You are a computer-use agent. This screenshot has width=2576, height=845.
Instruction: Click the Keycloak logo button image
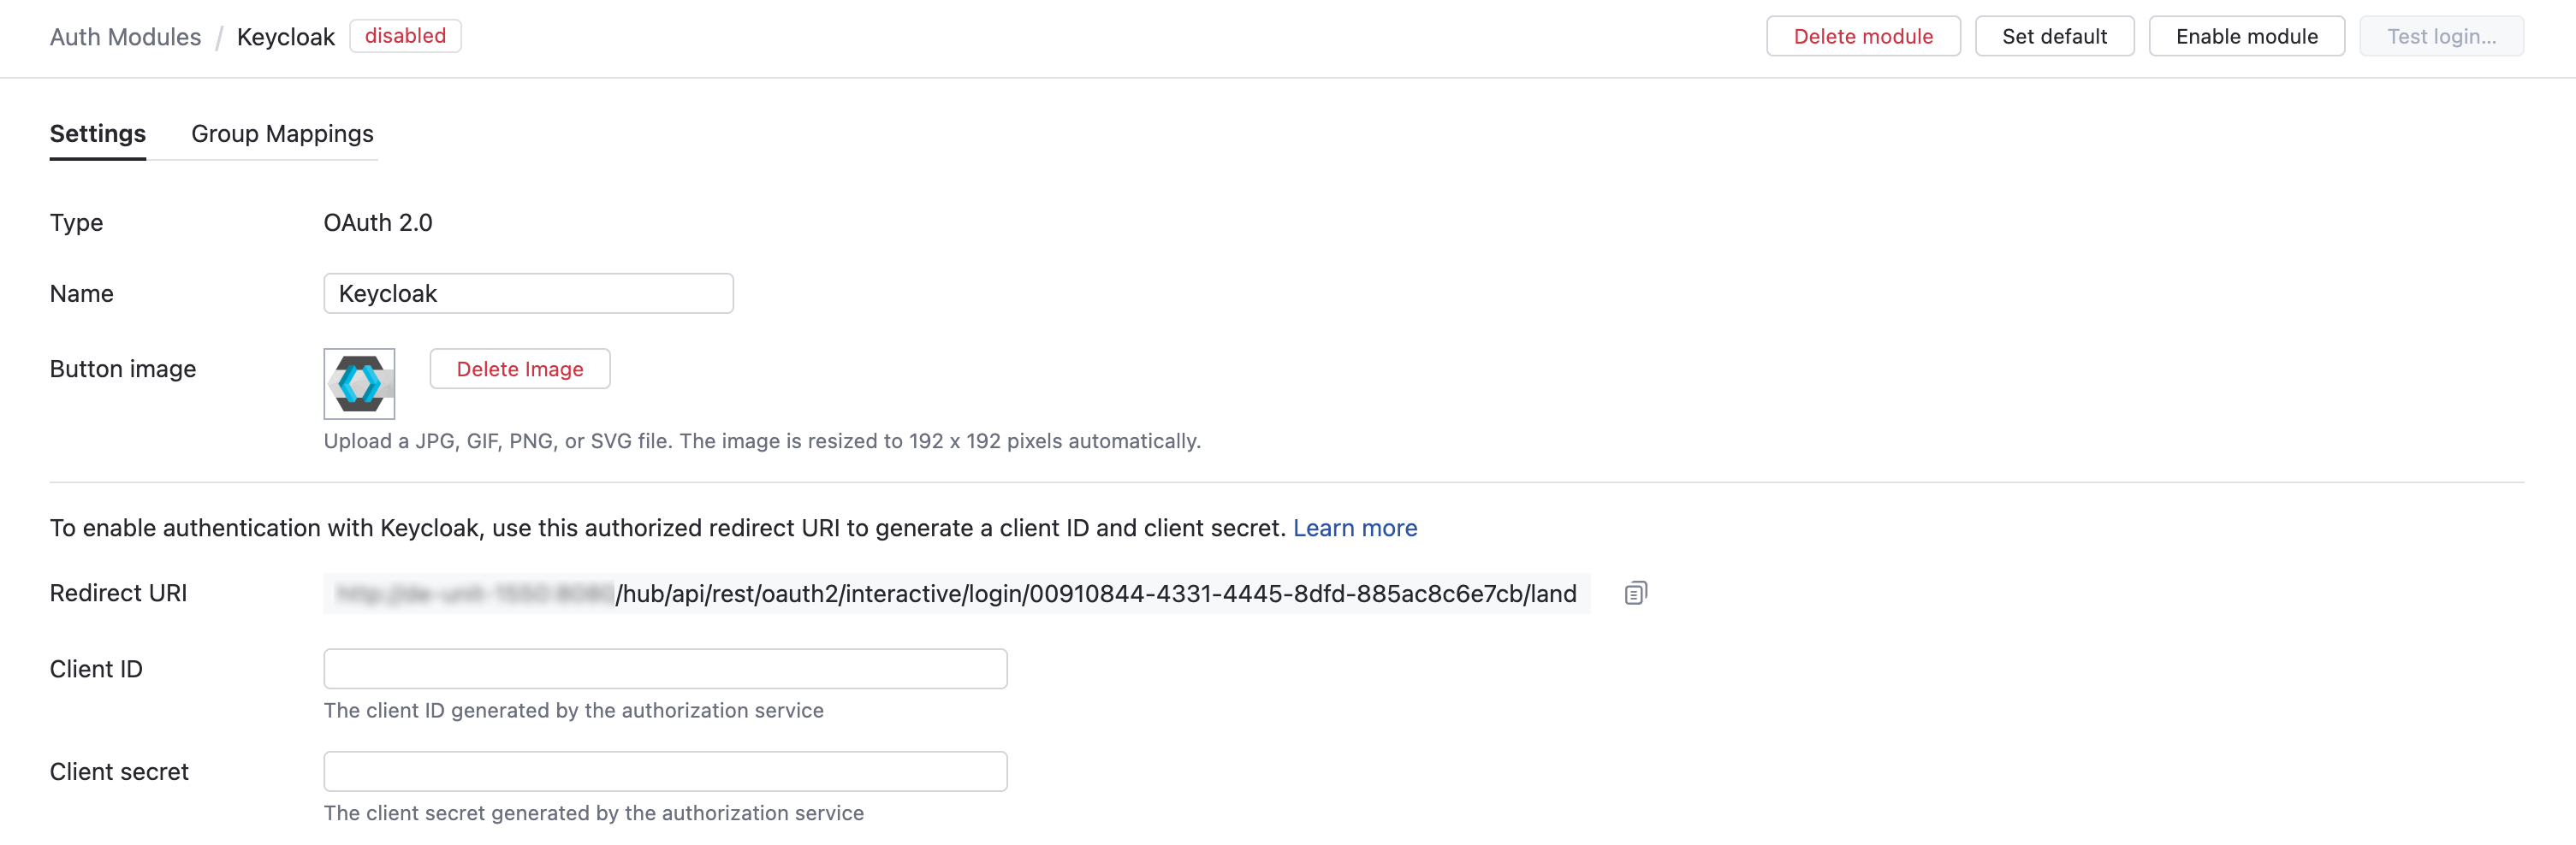(x=359, y=383)
